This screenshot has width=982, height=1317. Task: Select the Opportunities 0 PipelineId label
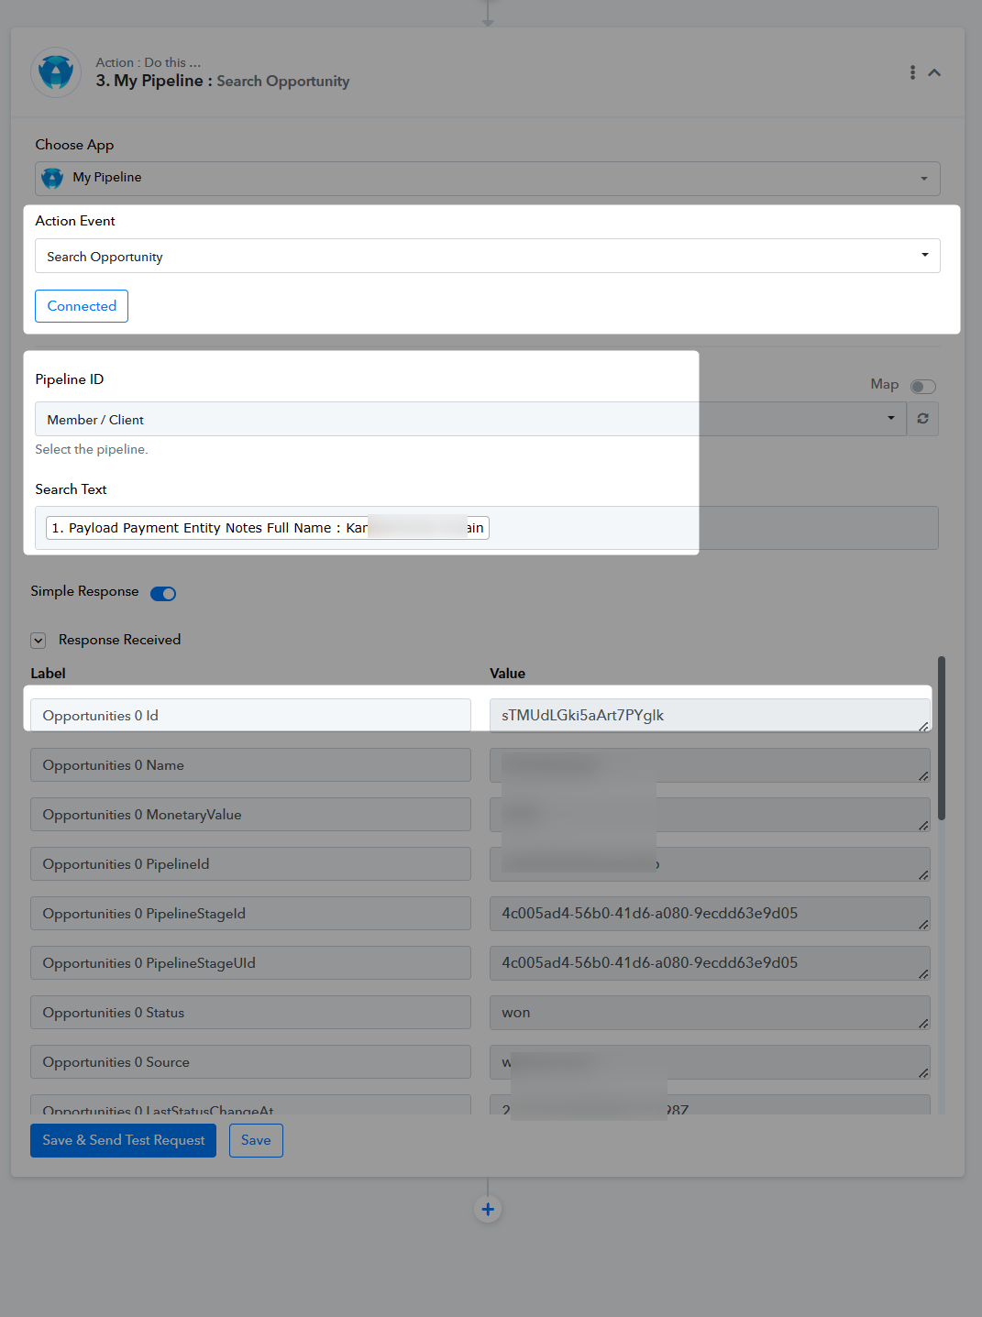coord(250,864)
